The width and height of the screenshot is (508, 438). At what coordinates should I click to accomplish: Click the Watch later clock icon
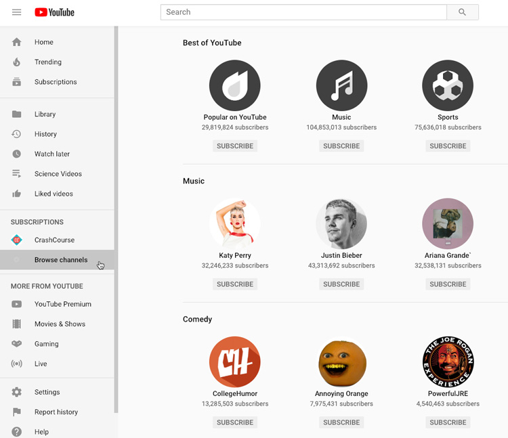(x=16, y=154)
